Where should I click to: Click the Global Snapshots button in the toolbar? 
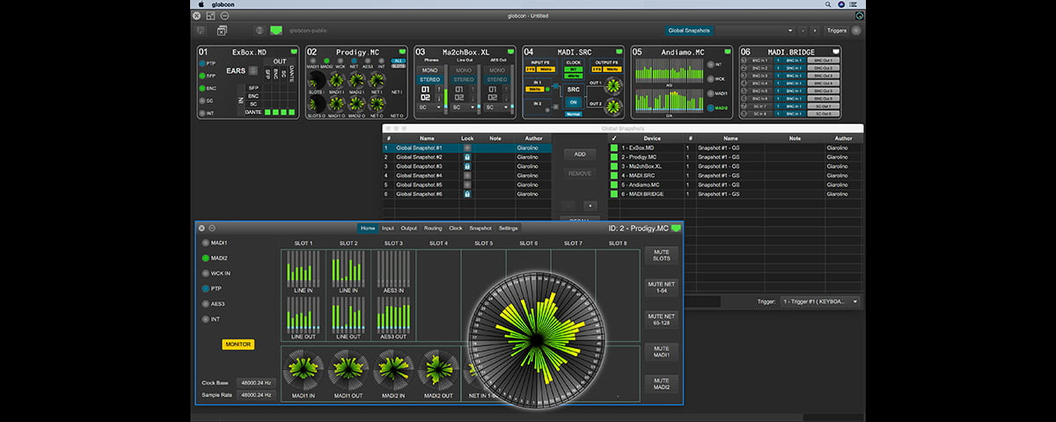tap(691, 30)
